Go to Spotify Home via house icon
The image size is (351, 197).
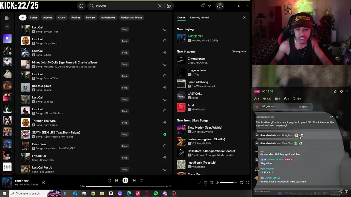pyautogui.click(x=81, y=6)
